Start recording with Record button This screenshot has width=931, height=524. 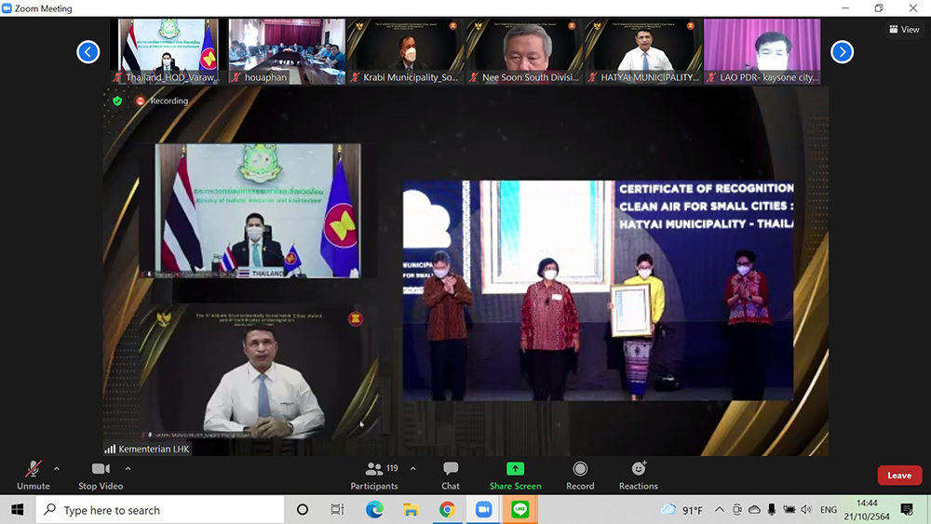point(580,475)
